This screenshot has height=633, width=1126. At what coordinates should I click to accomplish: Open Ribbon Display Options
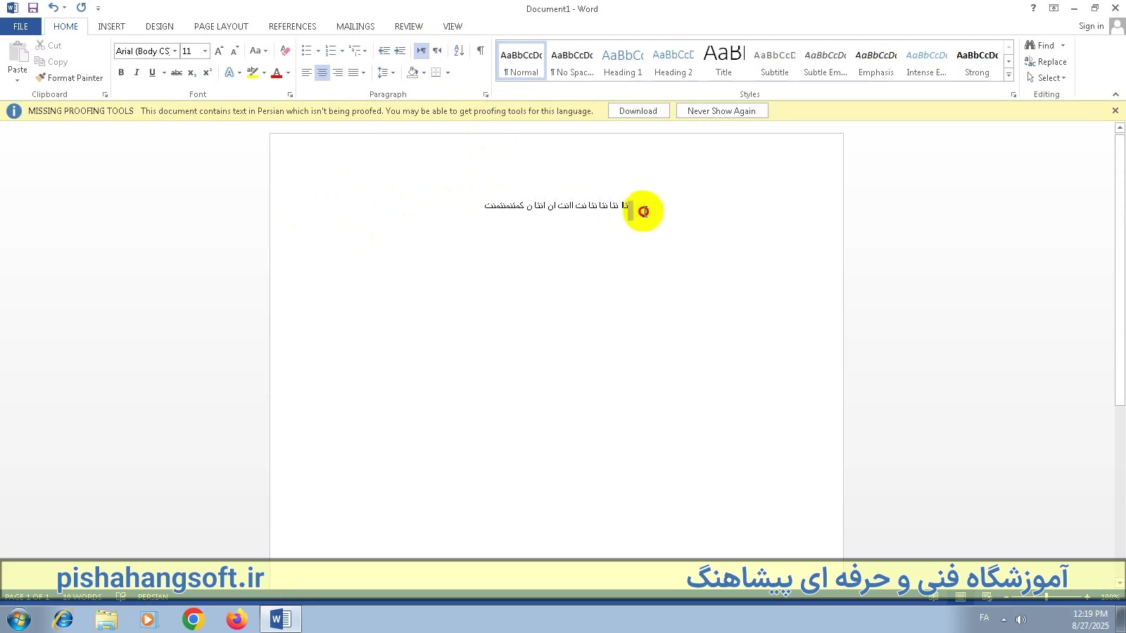[x=1054, y=8]
